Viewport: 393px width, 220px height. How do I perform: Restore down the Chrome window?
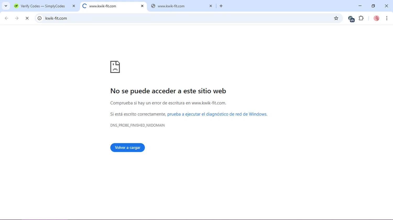pos(373,6)
